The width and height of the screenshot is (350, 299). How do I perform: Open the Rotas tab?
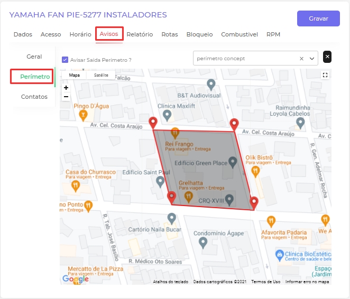click(x=170, y=34)
